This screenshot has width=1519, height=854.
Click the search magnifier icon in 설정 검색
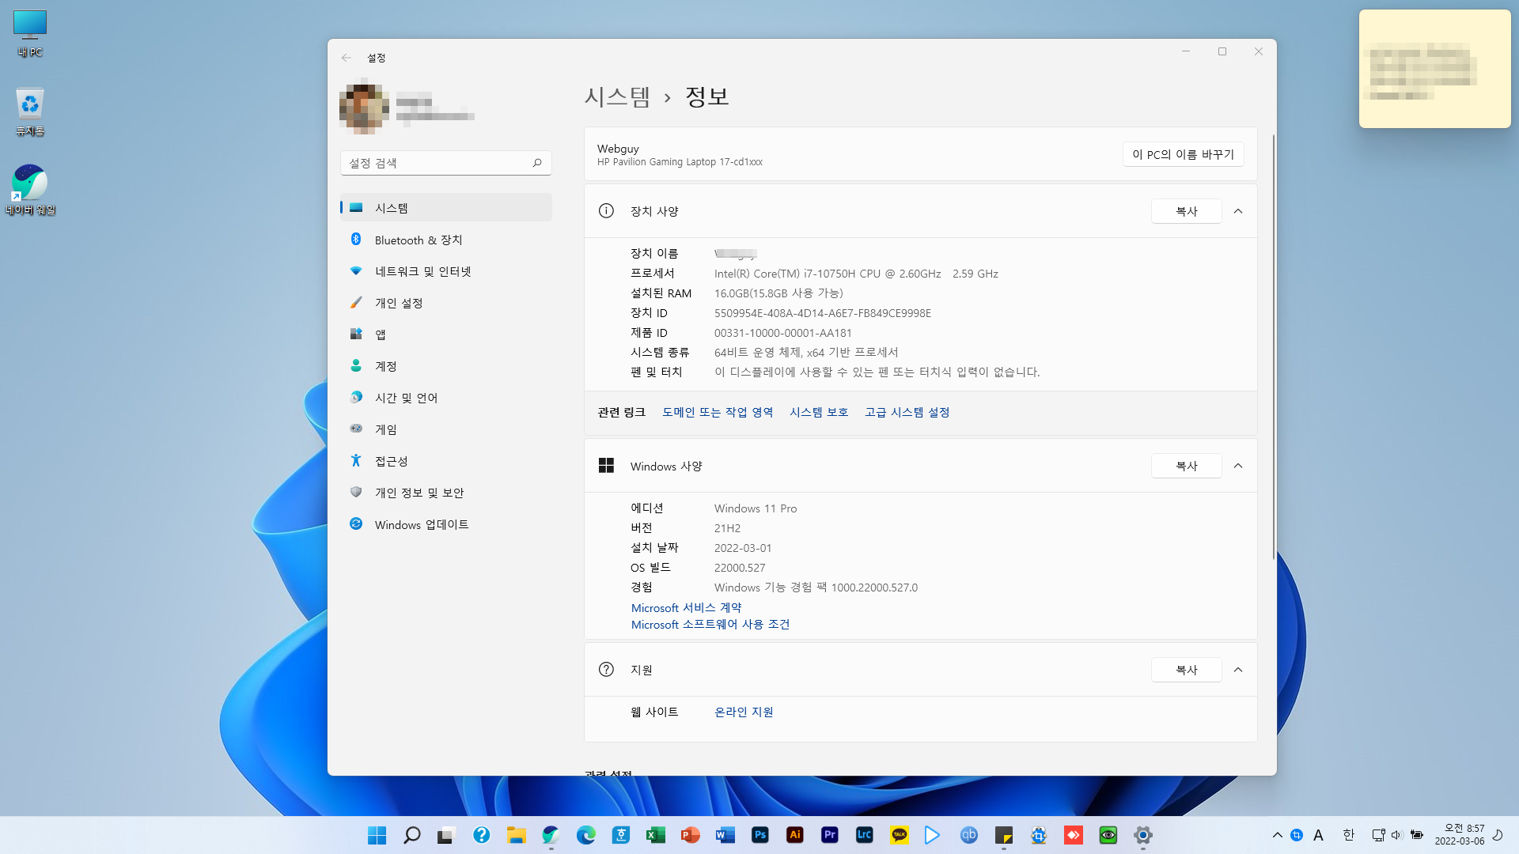pos(537,163)
